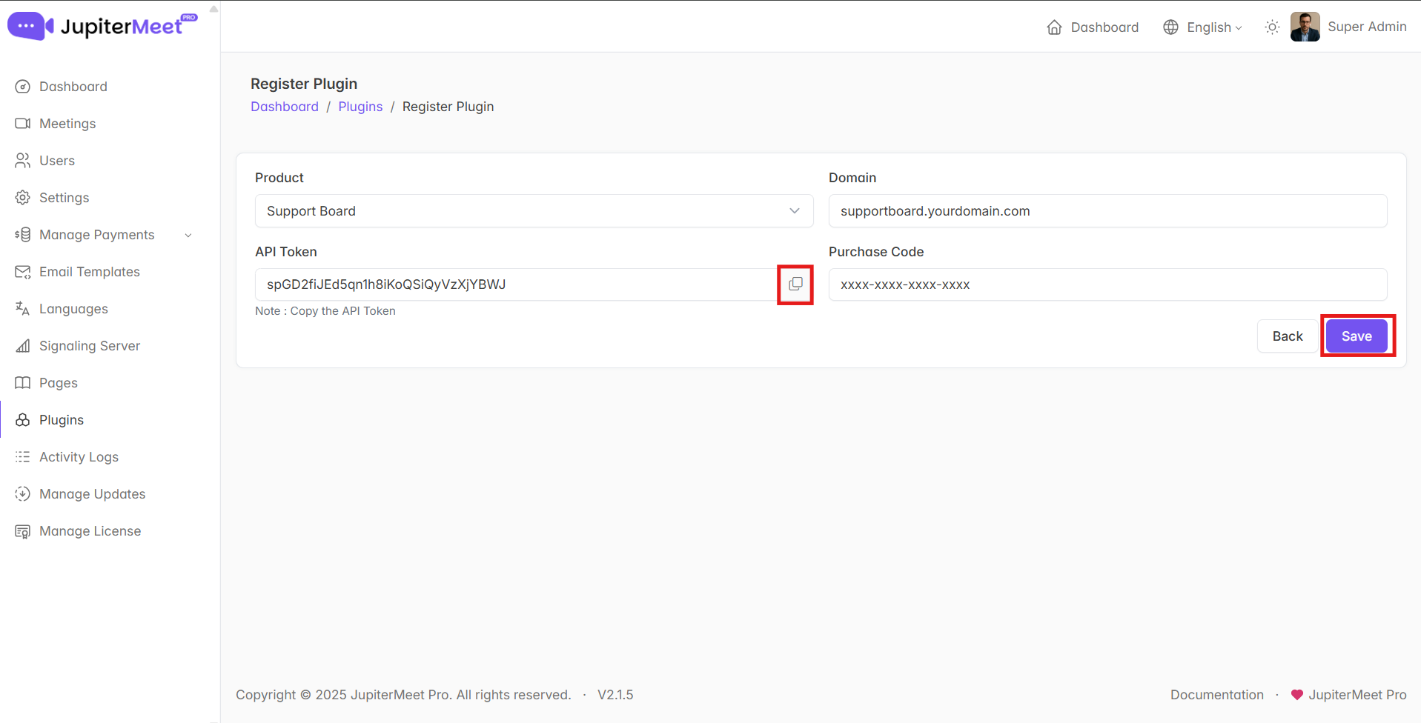Go to Users in the sidebar
The width and height of the screenshot is (1421, 723).
pyautogui.click(x=57, y=161)
